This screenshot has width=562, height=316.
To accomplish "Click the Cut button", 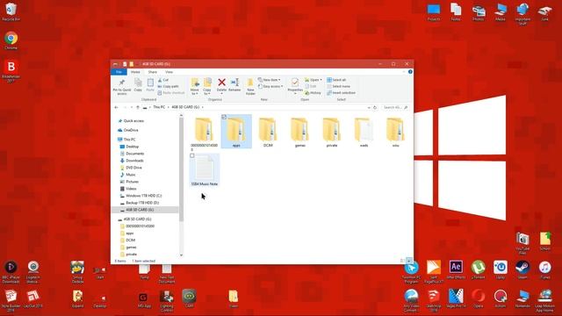I will point(163,80).
